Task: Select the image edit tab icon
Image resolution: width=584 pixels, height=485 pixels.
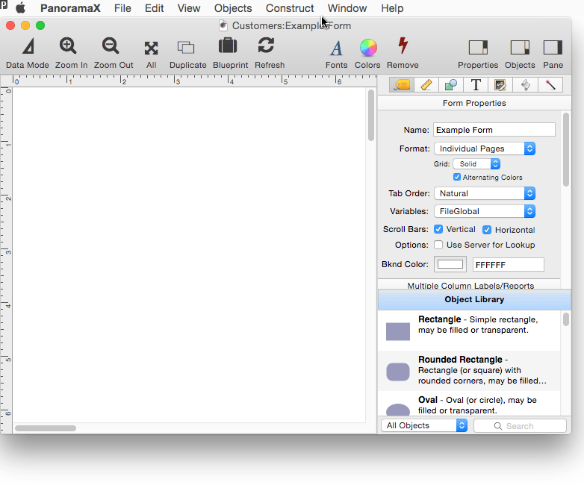Action: pyautogui.click(x=500, y=85)
